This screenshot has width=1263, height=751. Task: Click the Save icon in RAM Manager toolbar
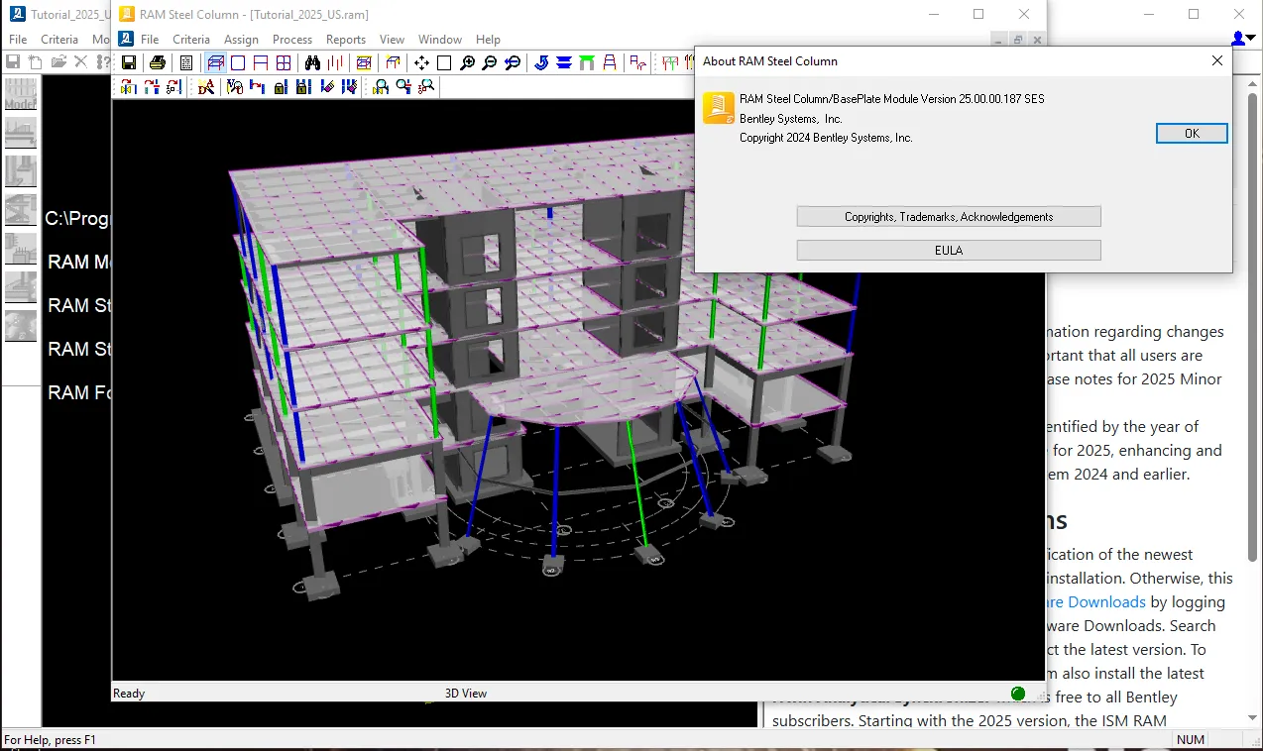coord(13,61)
